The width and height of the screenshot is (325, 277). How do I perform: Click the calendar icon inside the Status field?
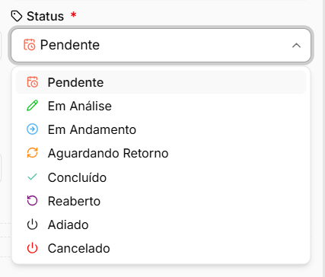tap(30, 45)
